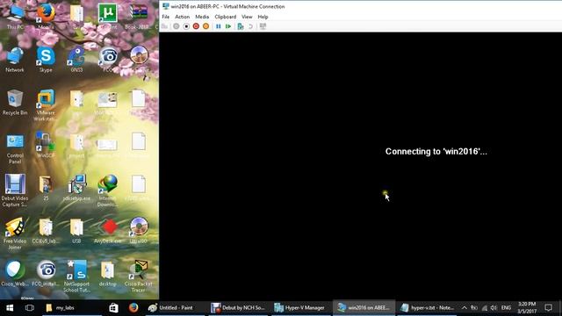Select the desktop folder icon
The image size is (562, 316).
pos(107,274)
